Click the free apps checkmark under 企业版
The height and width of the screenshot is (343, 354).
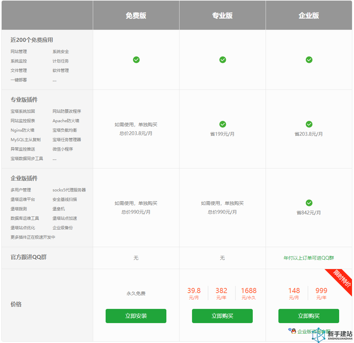point(309,60)
